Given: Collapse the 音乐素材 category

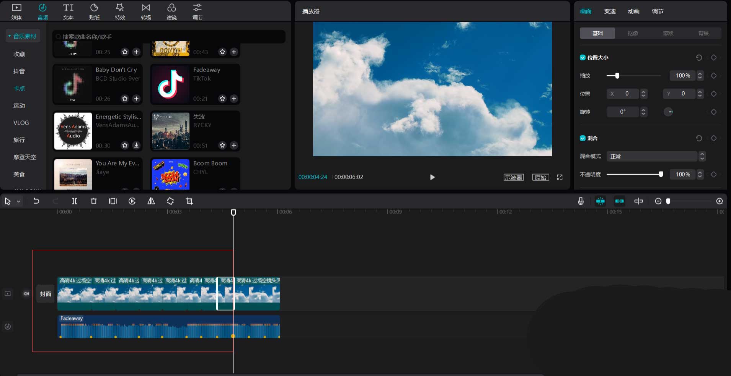Looking at the screenshot, I should coord(23,36).
